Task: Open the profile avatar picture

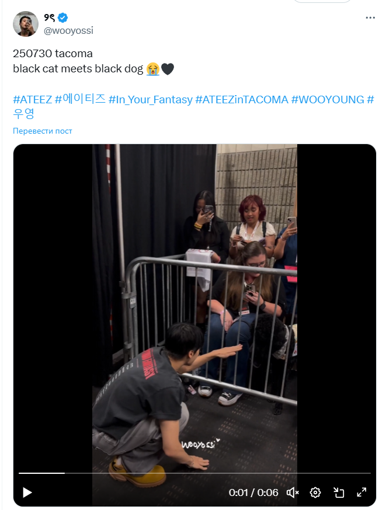Action: point(26,24)
